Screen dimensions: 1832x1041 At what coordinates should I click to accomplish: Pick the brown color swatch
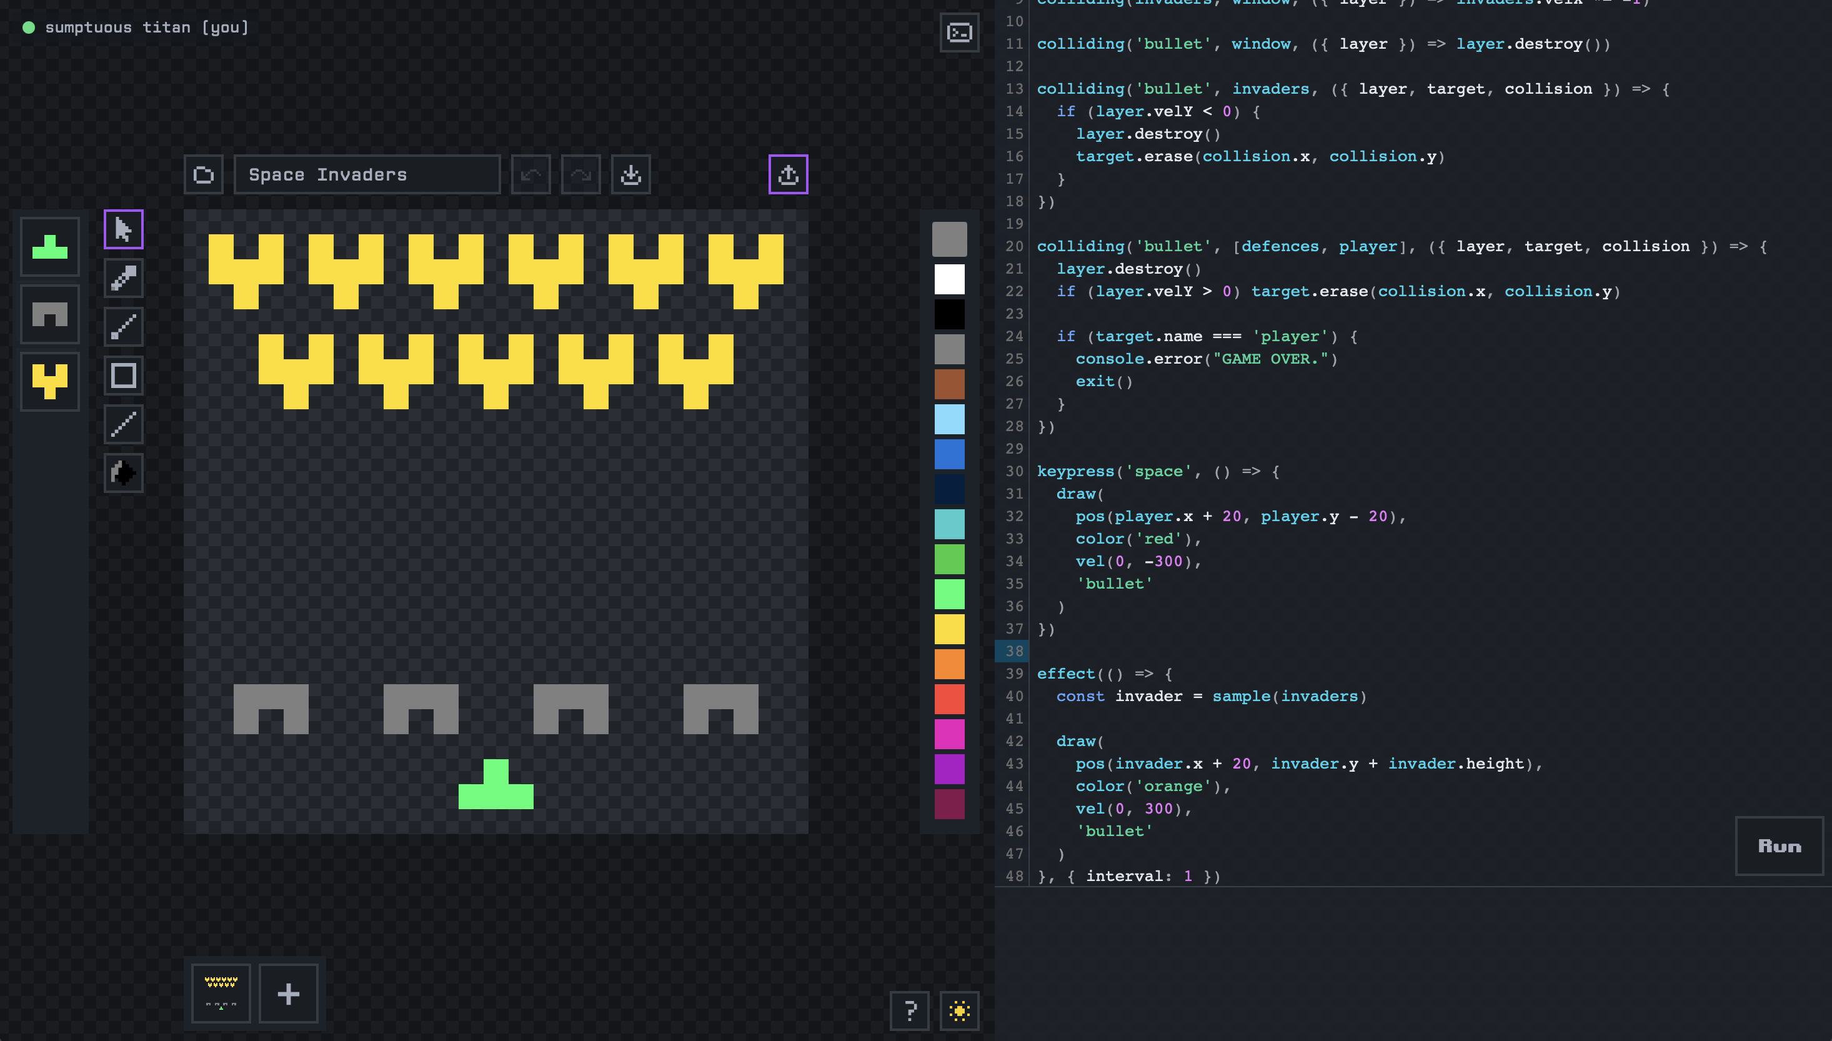[x=949, y=384]
